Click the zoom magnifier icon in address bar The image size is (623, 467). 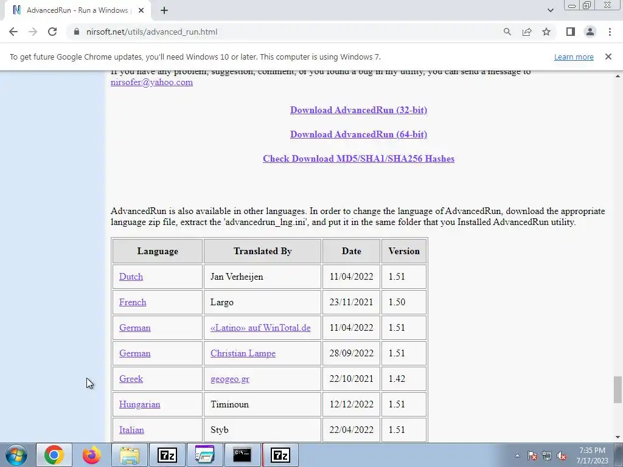pyautogui.click(x=507, y=32)
